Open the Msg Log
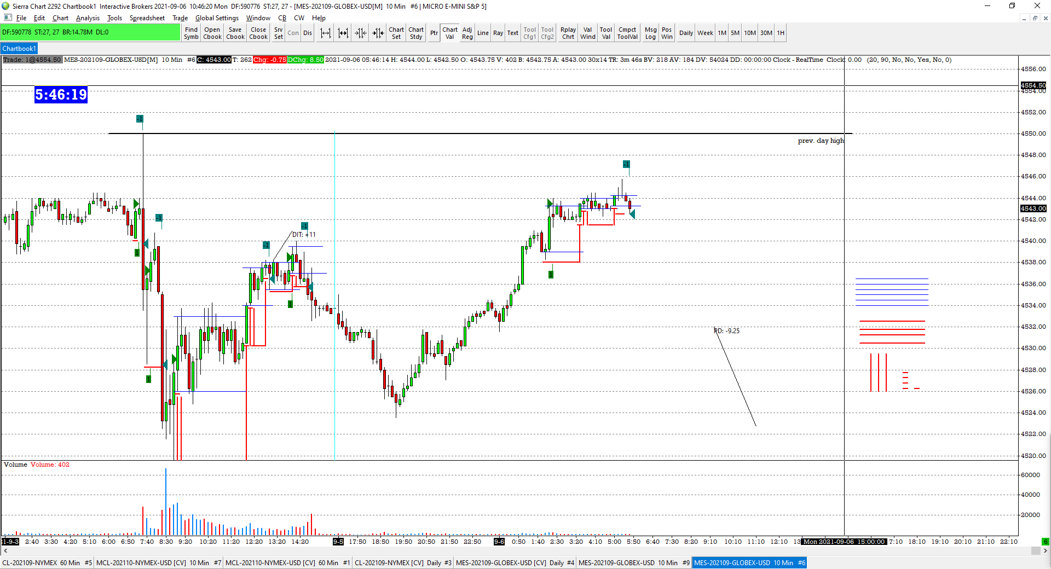The height and width of the screenshot is (569, 1051). click(x=650, y=33)
